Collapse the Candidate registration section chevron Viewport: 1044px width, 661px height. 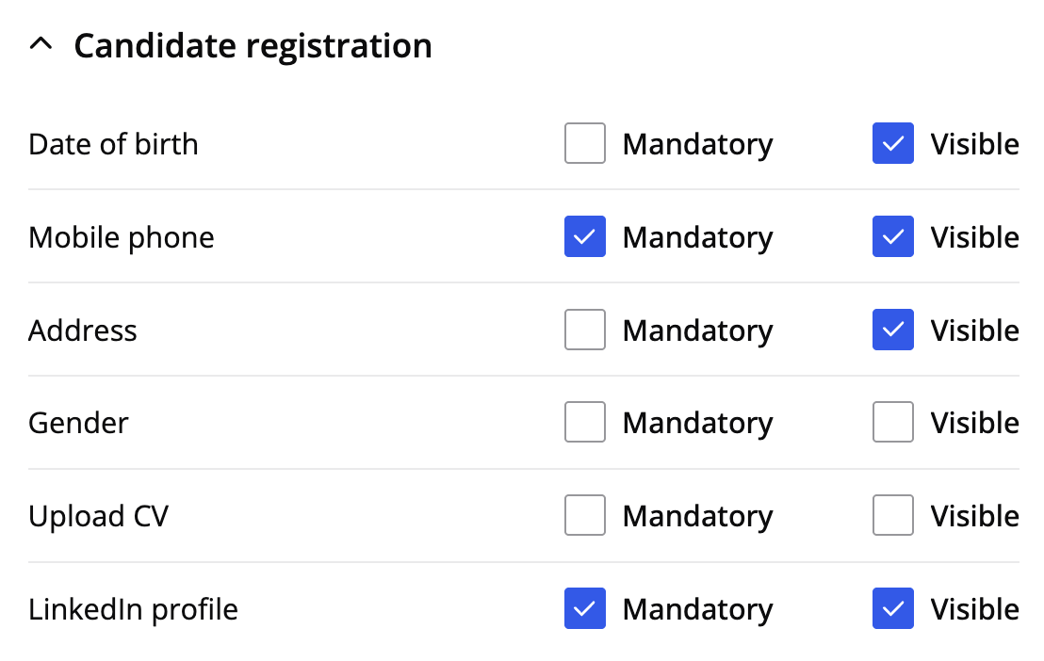pyautogui.click(x=41, y=45)
